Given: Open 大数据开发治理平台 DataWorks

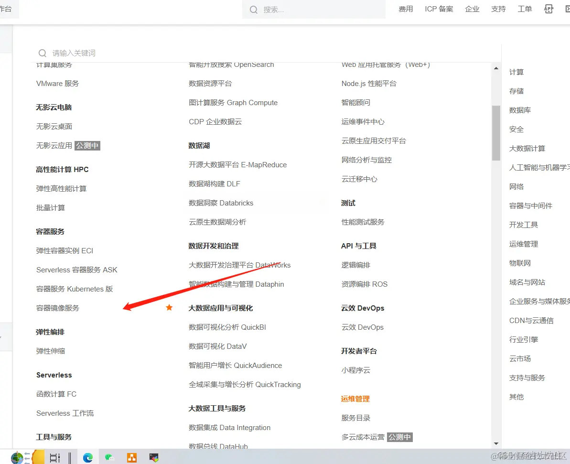Looking at the screenshot, I should pos(239,265).
